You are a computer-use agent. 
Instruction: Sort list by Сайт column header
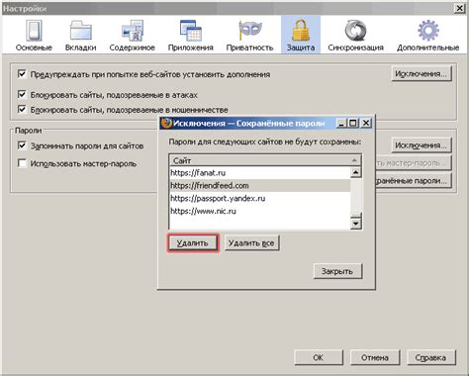[265, 160]
